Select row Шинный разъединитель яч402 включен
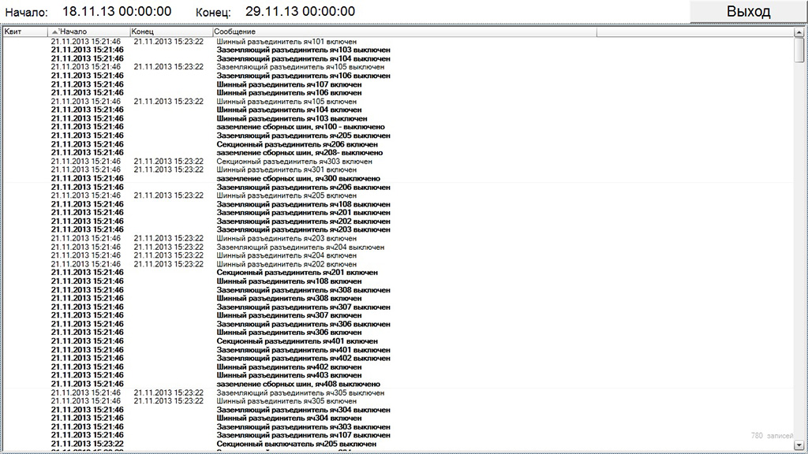808x454 pixels. (x=398, y=367)
